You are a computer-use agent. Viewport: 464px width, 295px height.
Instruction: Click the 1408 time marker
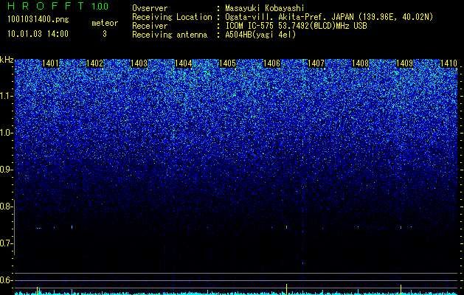pyautogui.click(x=360, y=63)
